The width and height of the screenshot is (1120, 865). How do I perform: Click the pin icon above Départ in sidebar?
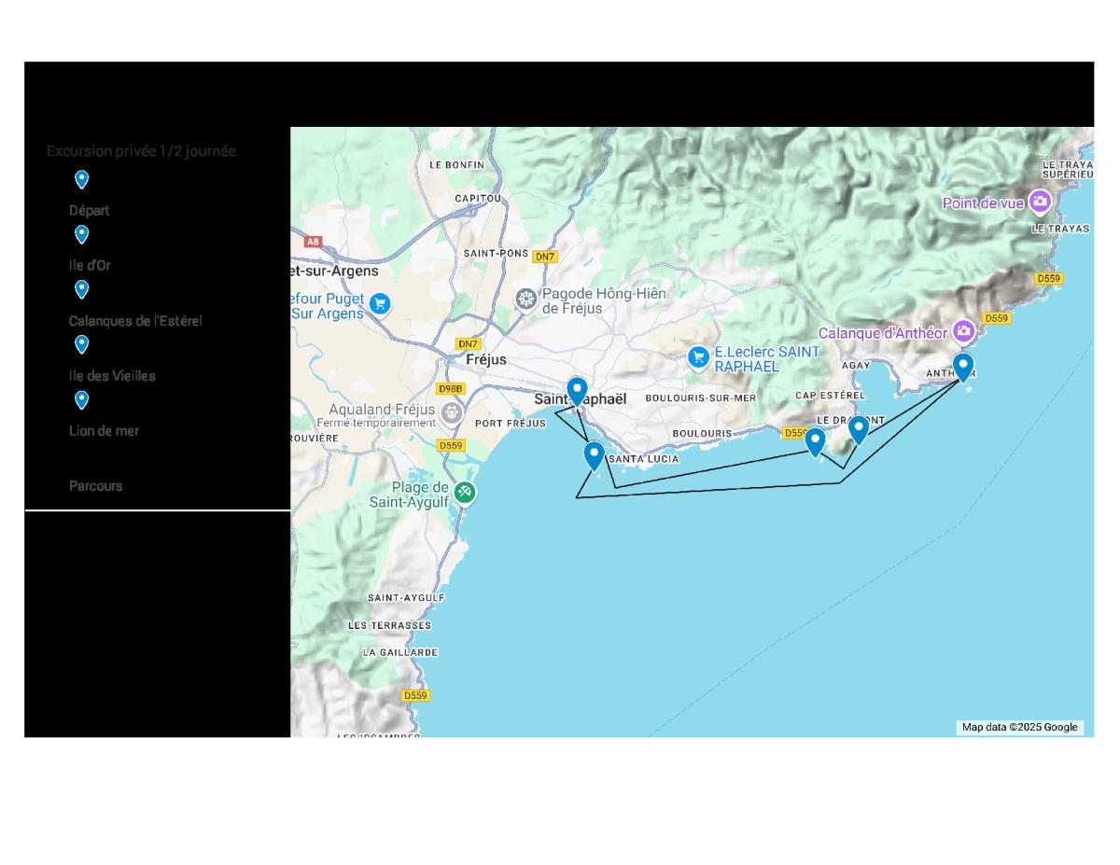[x=81, y=179]
